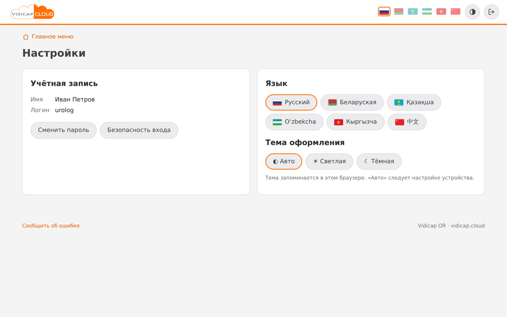Click the login value urolog

coord(65,110)
